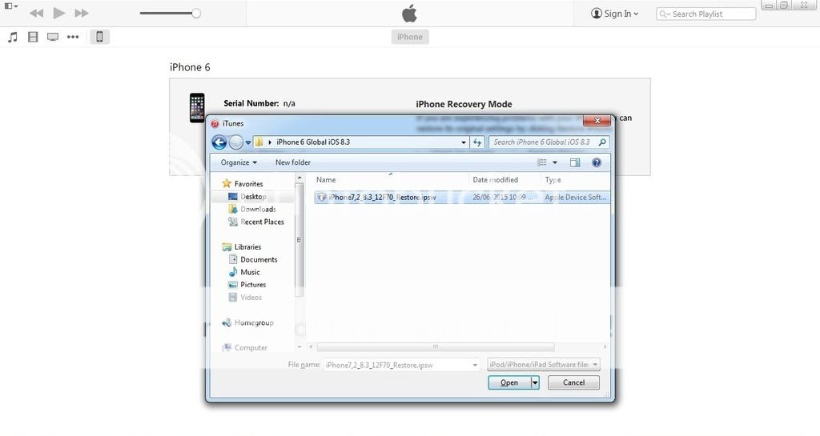
Task: Go forward in the file dialog
Action: (236, 142)
